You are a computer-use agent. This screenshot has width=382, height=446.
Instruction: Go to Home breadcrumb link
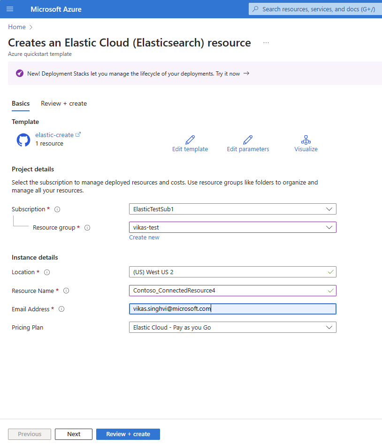[x=17, y=27]
